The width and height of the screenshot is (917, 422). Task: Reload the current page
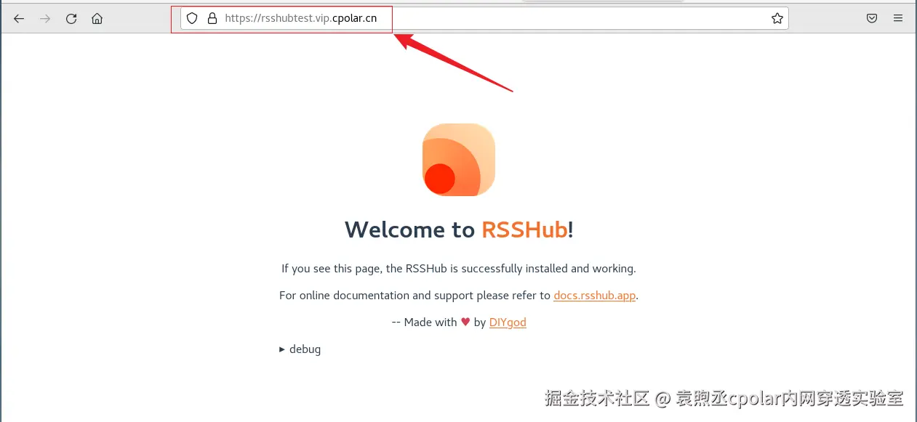coord(71,19)
